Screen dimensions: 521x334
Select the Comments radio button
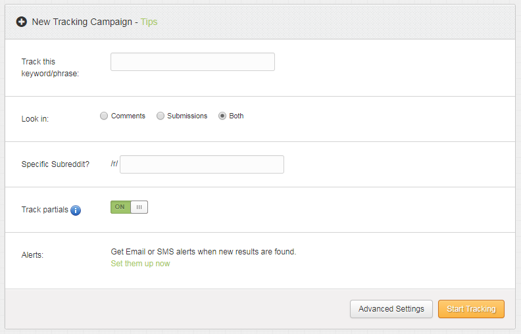click(104, 116)
